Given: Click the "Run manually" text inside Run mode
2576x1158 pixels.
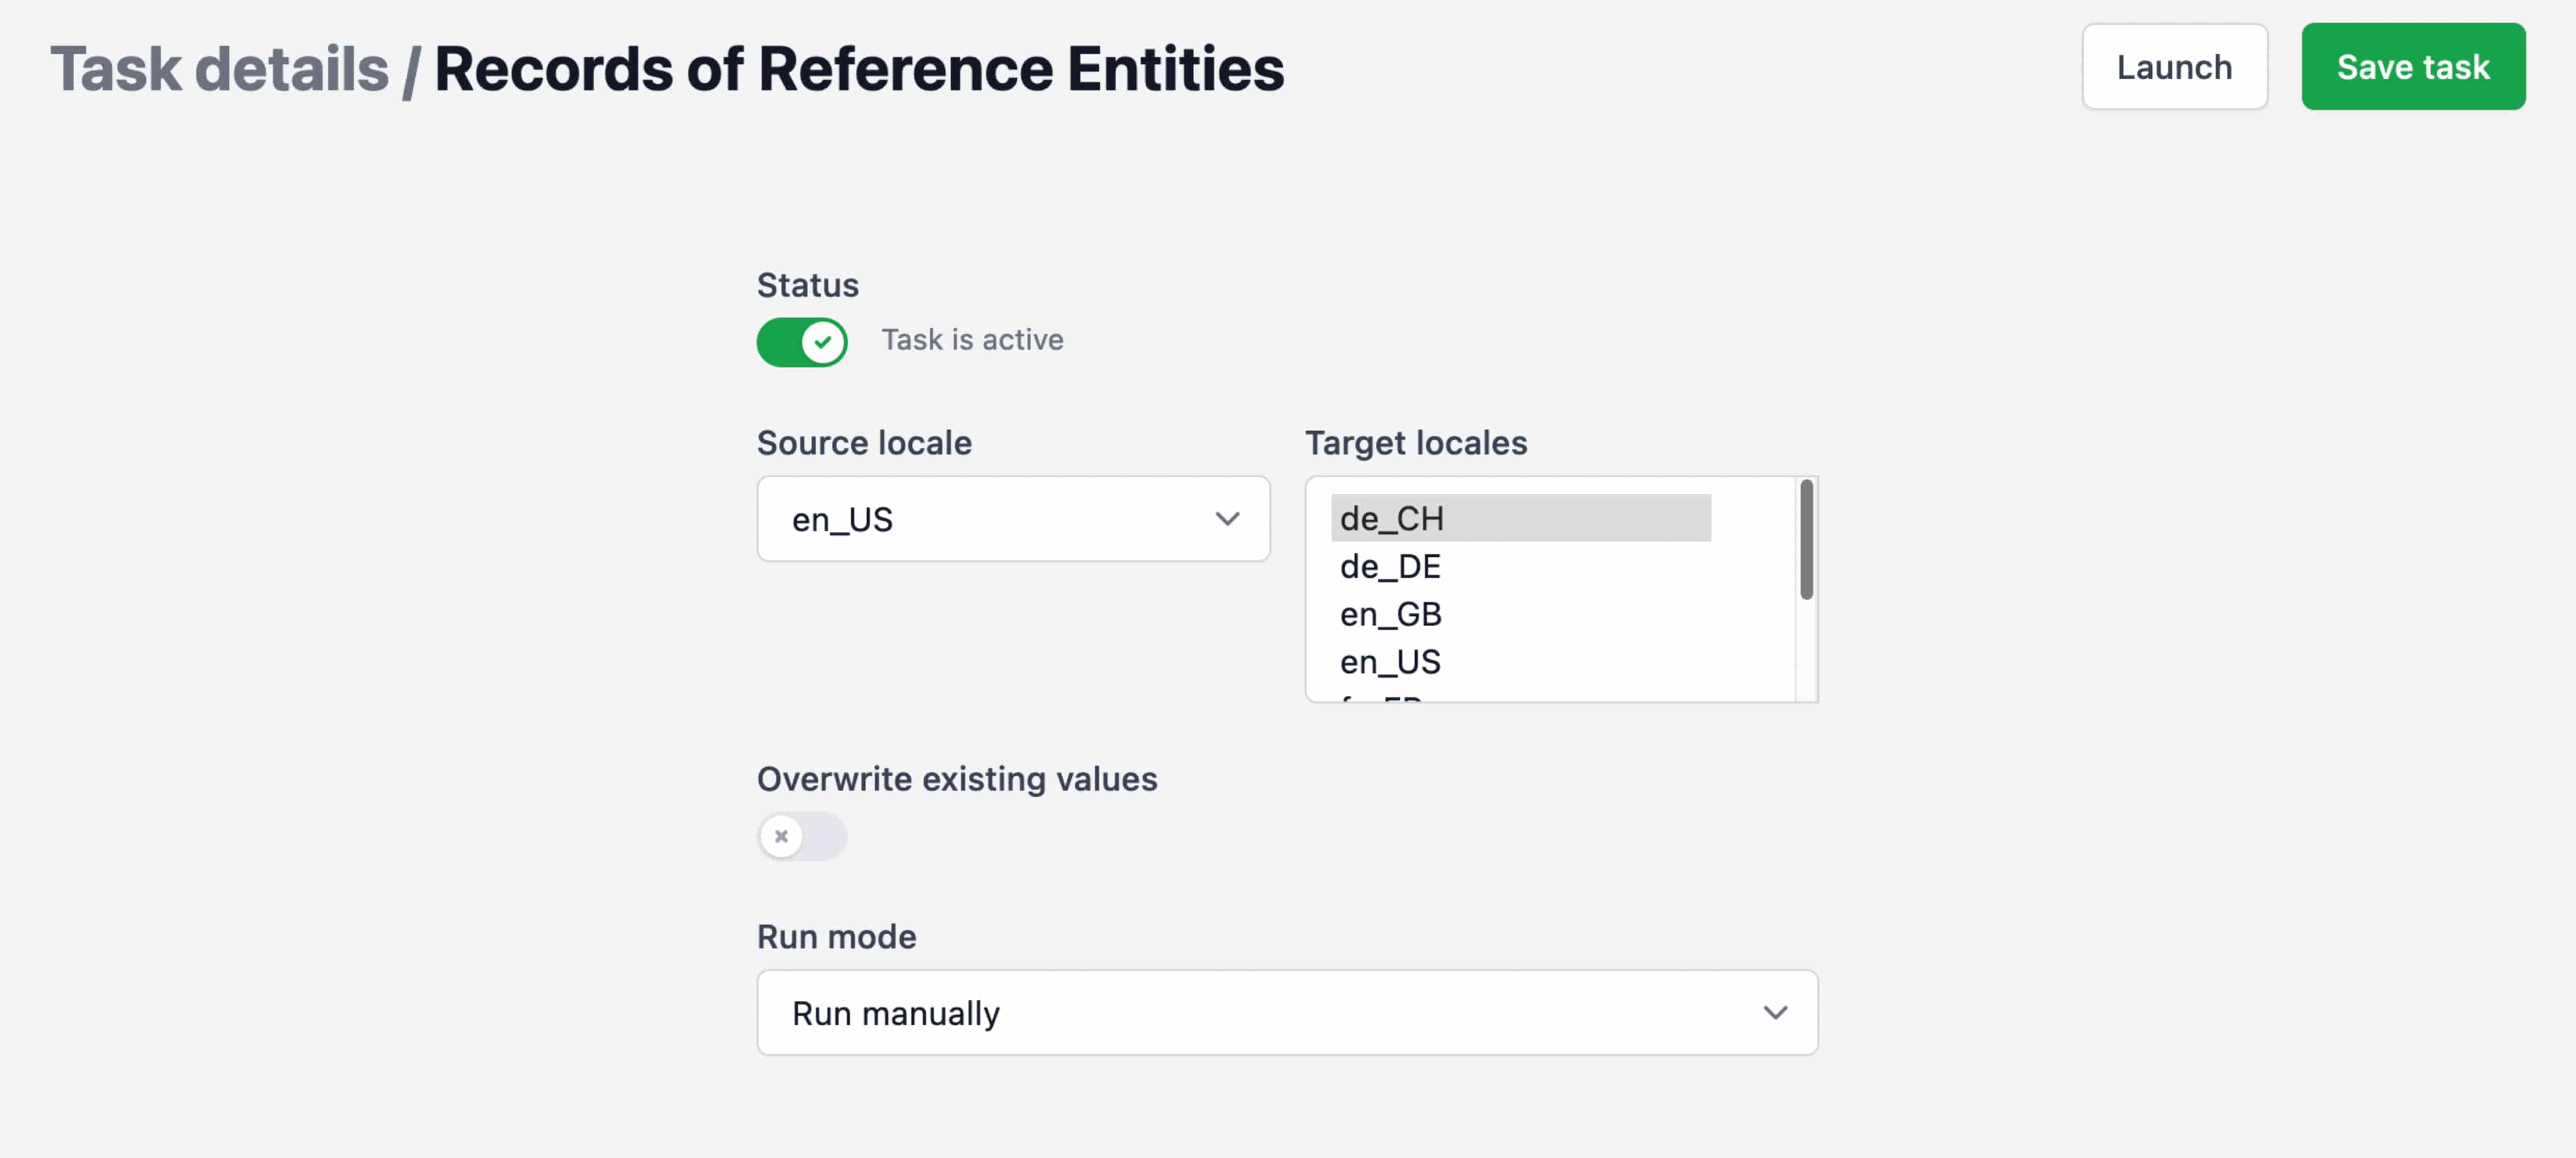Looking at the screenshot, I should point(896,1013).
